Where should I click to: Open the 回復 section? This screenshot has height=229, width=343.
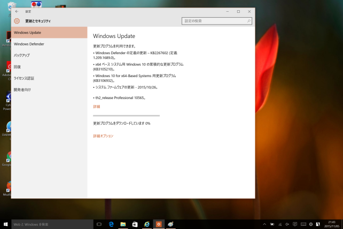tap(49, 67)
